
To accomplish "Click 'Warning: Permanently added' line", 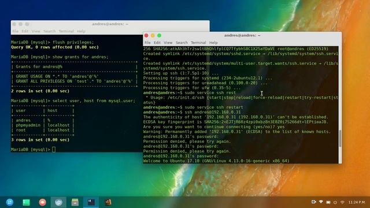I will (237, 132).
